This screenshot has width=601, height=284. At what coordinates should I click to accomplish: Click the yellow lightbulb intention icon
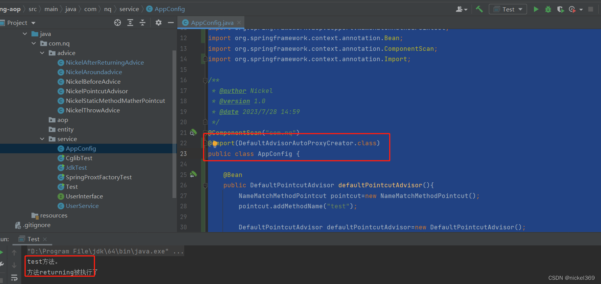click(215, 144)
